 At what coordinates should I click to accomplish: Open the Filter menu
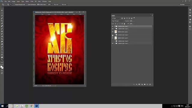tap(32, 1)
